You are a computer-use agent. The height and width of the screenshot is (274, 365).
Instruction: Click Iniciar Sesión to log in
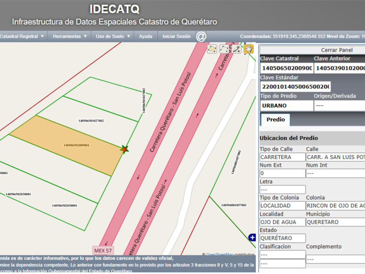click(x=176, y=37)
